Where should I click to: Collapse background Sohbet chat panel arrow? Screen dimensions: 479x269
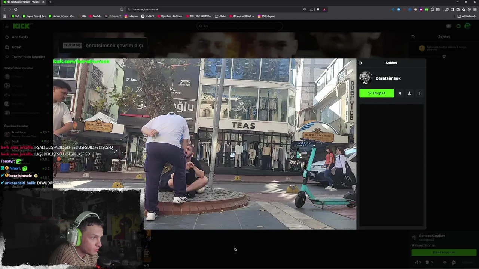[413, 37]
